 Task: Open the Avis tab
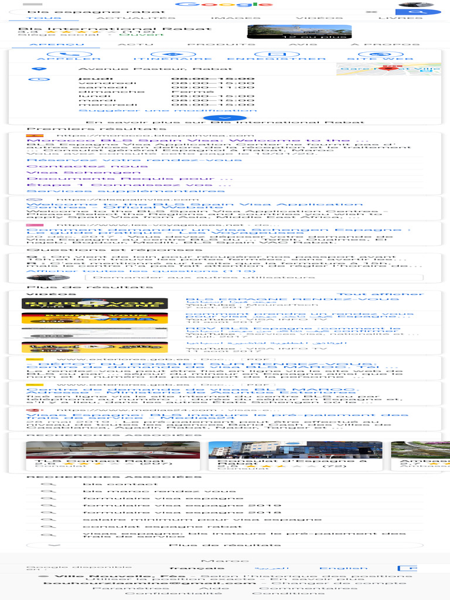(x=302, y=45)
